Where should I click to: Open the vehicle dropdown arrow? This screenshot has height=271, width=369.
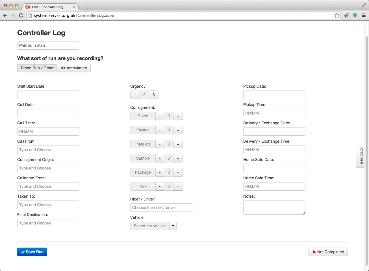coord(173,226)
